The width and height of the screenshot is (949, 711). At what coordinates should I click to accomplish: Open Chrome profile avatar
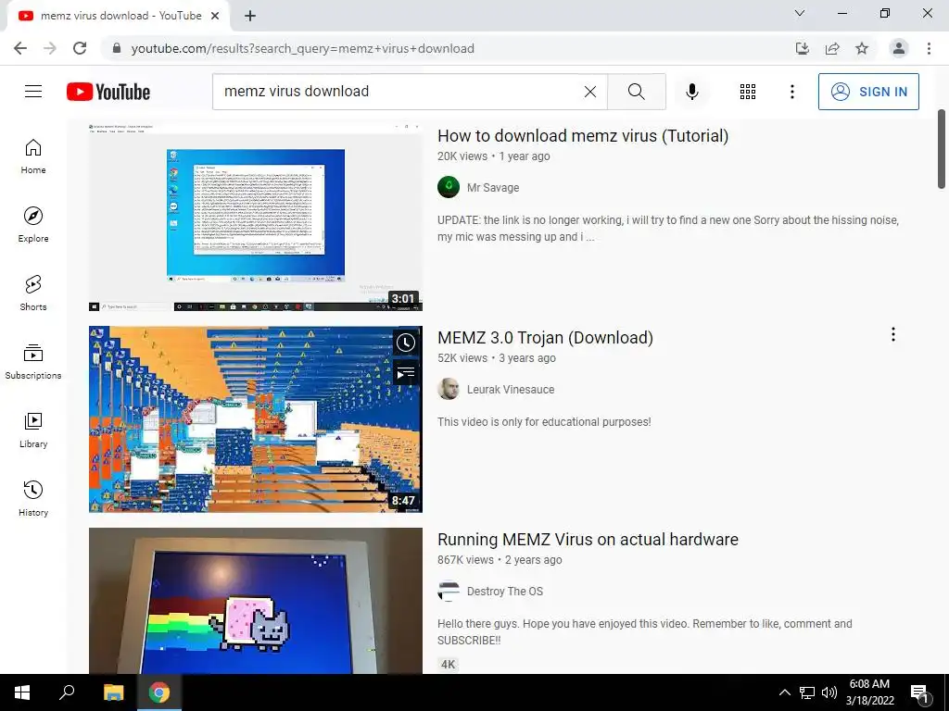pos(899,48)
